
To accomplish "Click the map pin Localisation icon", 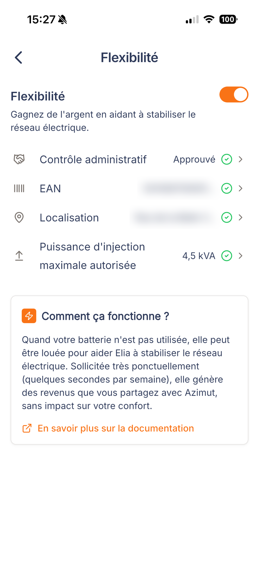I will pos(19,218).
